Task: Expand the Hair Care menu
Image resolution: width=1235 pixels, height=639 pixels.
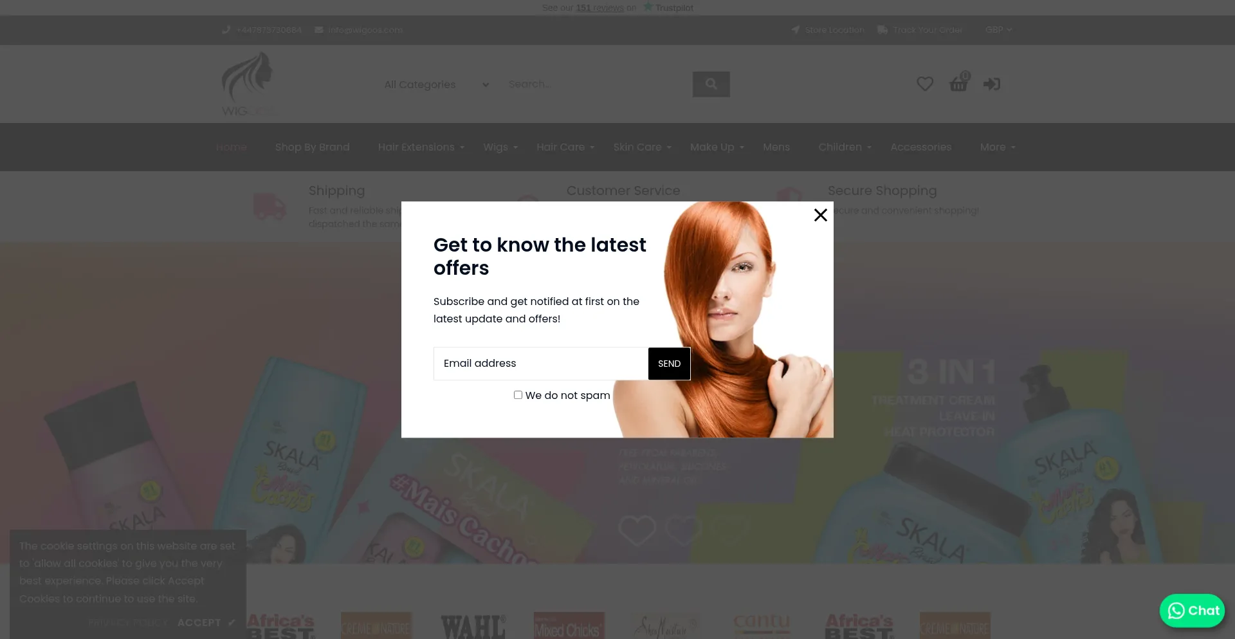Action: click(x=565, y=147)
